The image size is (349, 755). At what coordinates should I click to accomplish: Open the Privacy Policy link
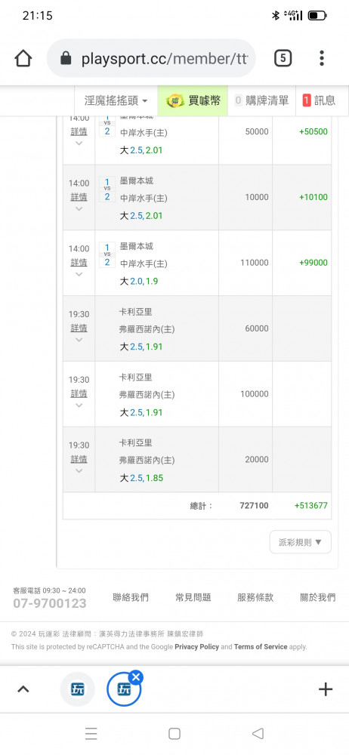click(x=196, y=647)
